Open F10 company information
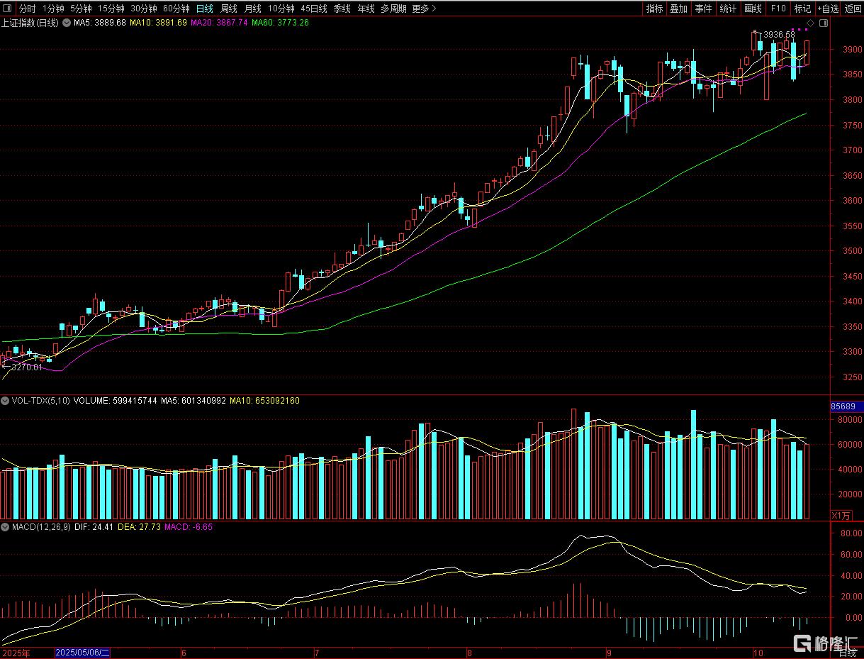864x659 pixels. tap(778, 9)
